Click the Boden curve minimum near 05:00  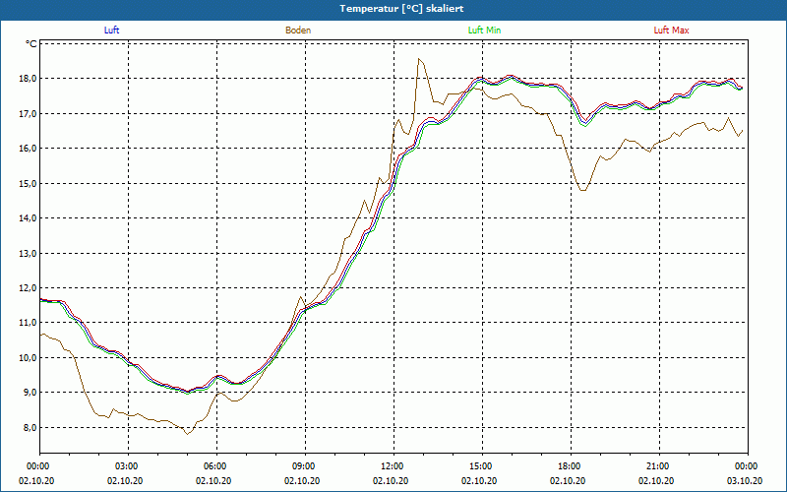tap(188, 434)
